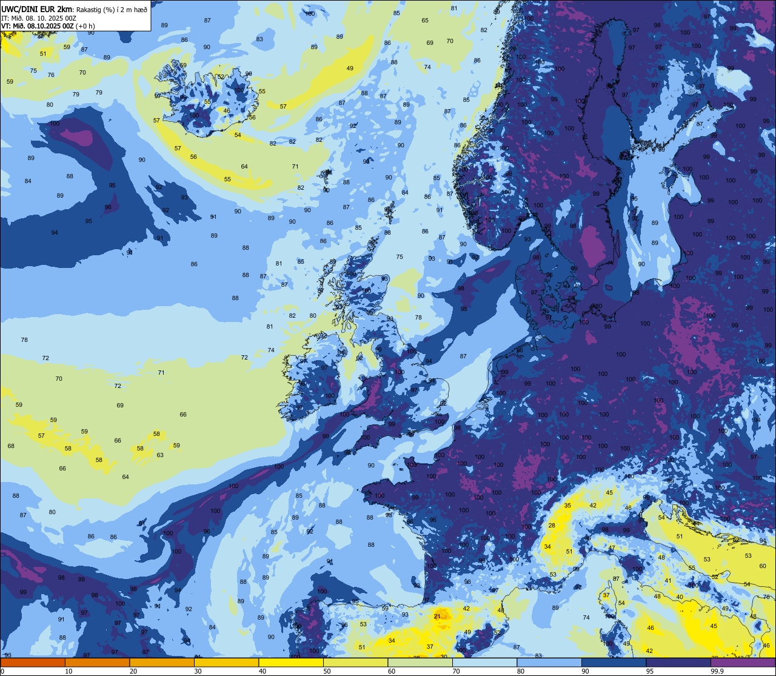Image resolution: width=776 pixels, height=676 pixels.
Task: Click the dark orange 0–10 legend segment
Action: (x=33, y=663)
